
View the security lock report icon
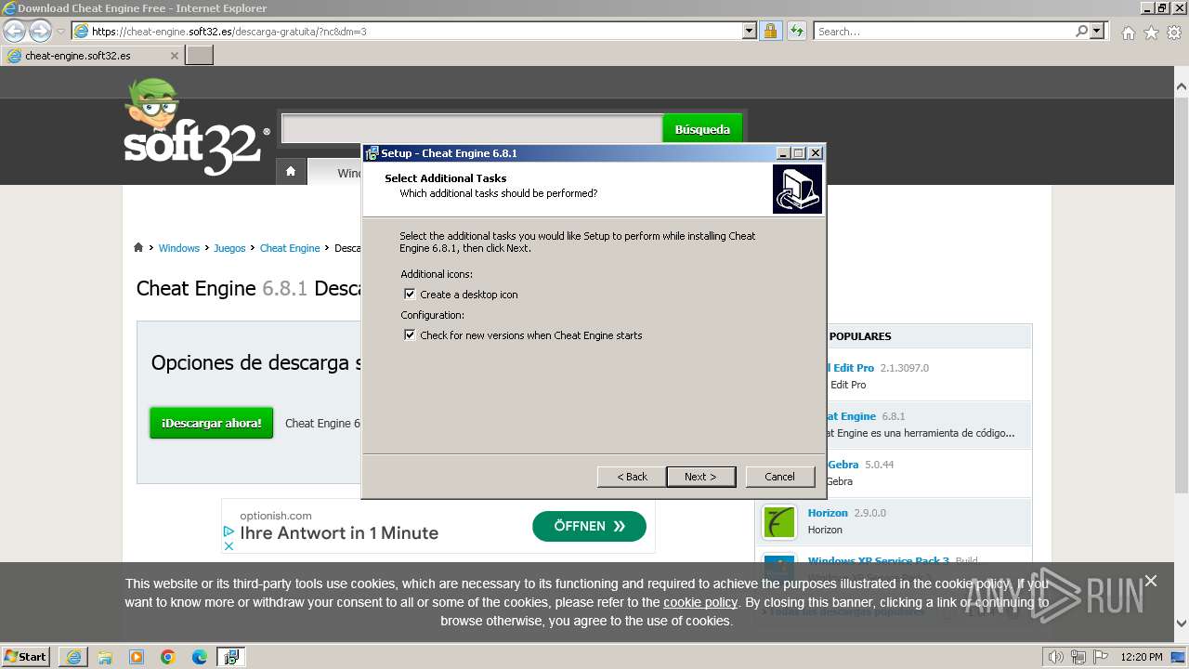tap(770, 31)
